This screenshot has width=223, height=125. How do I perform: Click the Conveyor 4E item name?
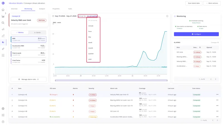pyautogui.click(x=23, y=94)
